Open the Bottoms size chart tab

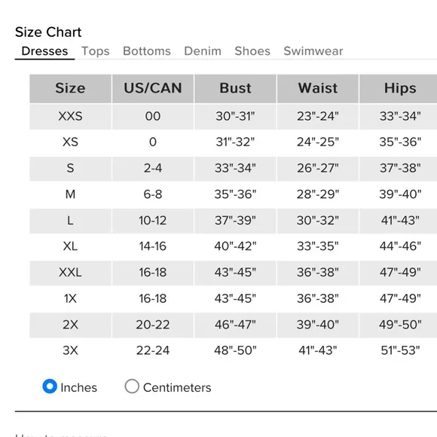(147, 51)
